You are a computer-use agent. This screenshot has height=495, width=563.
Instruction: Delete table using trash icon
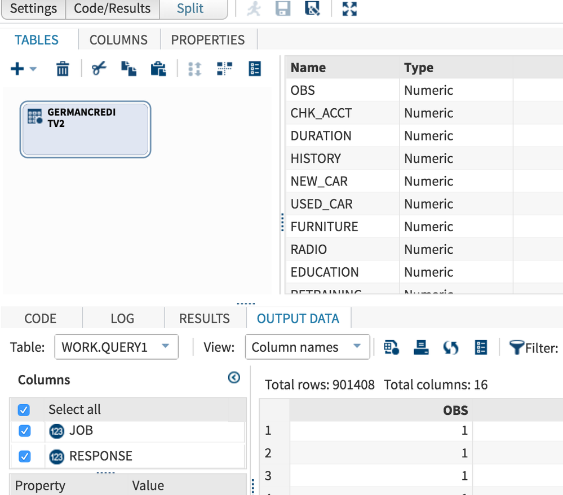(x=63, y=69)
